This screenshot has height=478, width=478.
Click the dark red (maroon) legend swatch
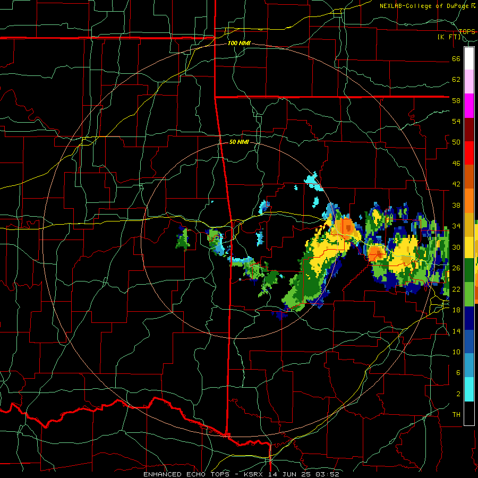click(x=469, y=130)
